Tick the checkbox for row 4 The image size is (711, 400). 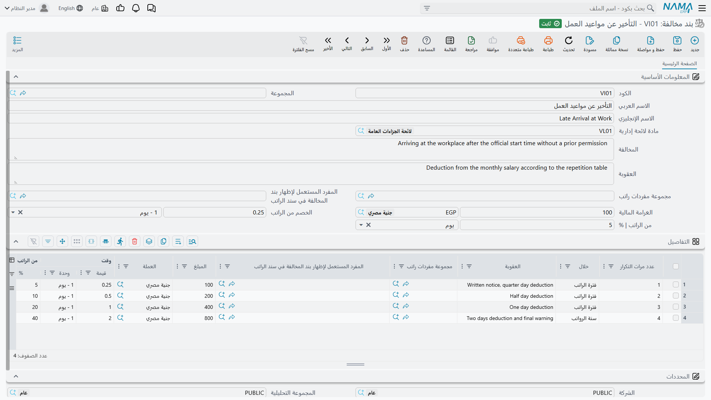(x=676, y=318)
